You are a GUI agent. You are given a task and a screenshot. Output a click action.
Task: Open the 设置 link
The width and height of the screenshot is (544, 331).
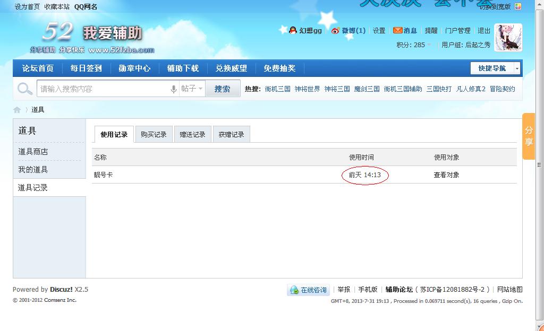point(379,30)
